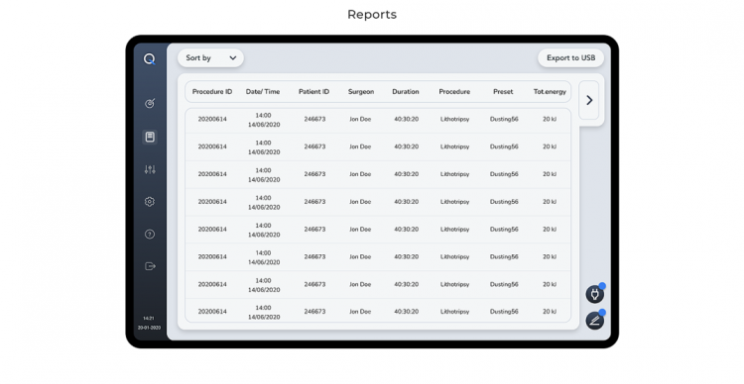The width and height of the screenshot is (744, 384).
Task: Click the help question mark icon
Action: click(x=150, y=234)
